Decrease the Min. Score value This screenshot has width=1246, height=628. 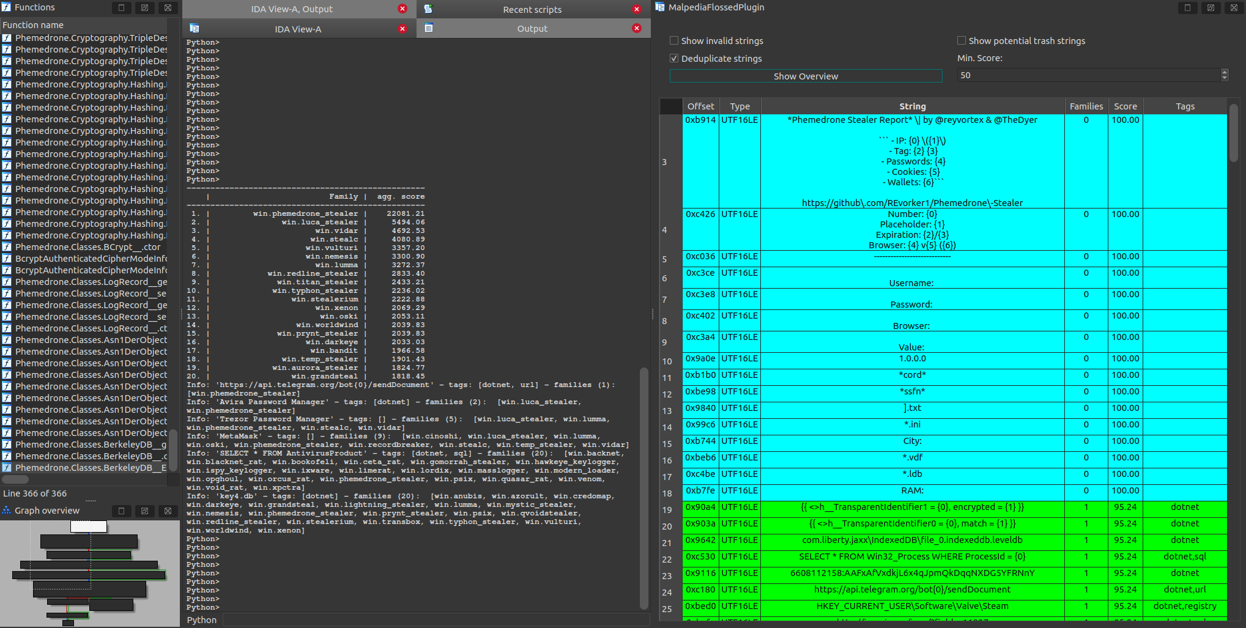point(1224,78)
